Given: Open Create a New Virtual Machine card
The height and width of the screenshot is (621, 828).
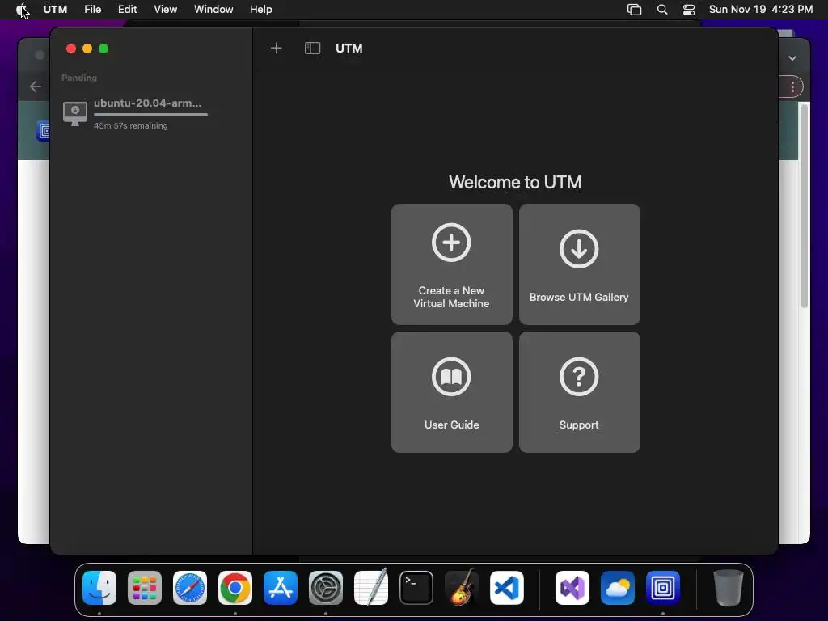Looking at the screenshot, I should point(451,264).
